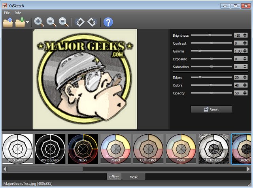Image resolution: width=253 pixels, height=188 pixels.
Task: Select the Dull Pastel effect thumbnail
Action: coord(148,149)
